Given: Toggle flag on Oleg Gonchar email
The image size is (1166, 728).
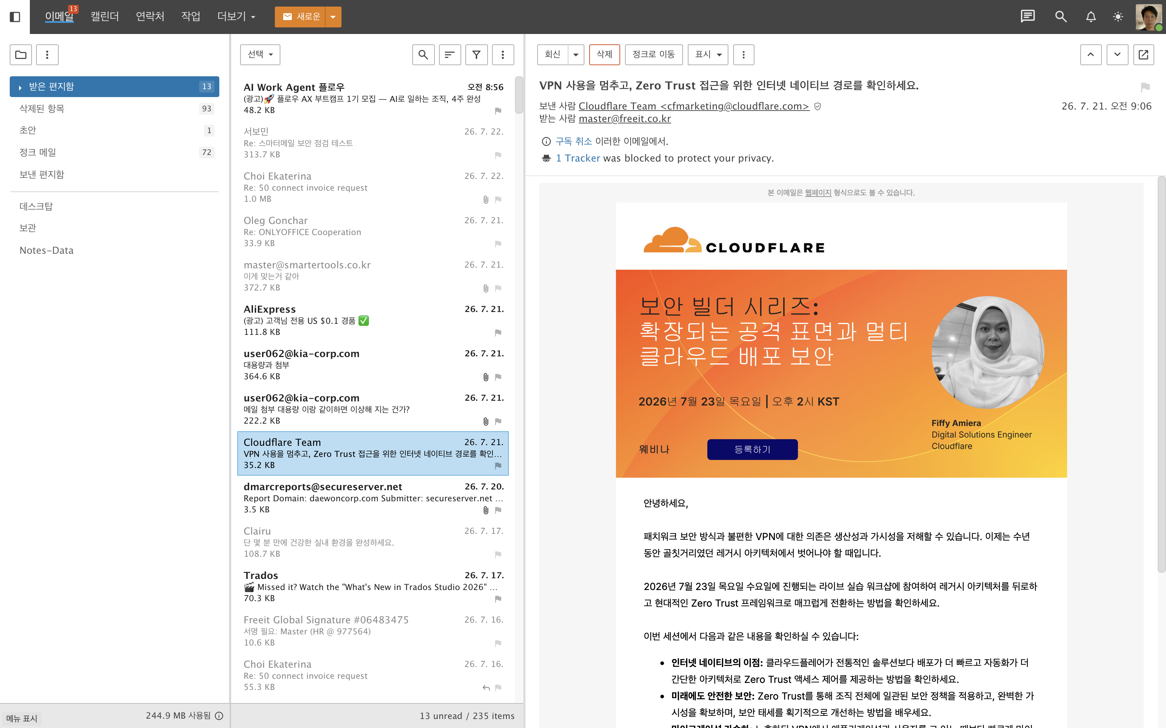Looking at the screenshot, I should (498, 244).
